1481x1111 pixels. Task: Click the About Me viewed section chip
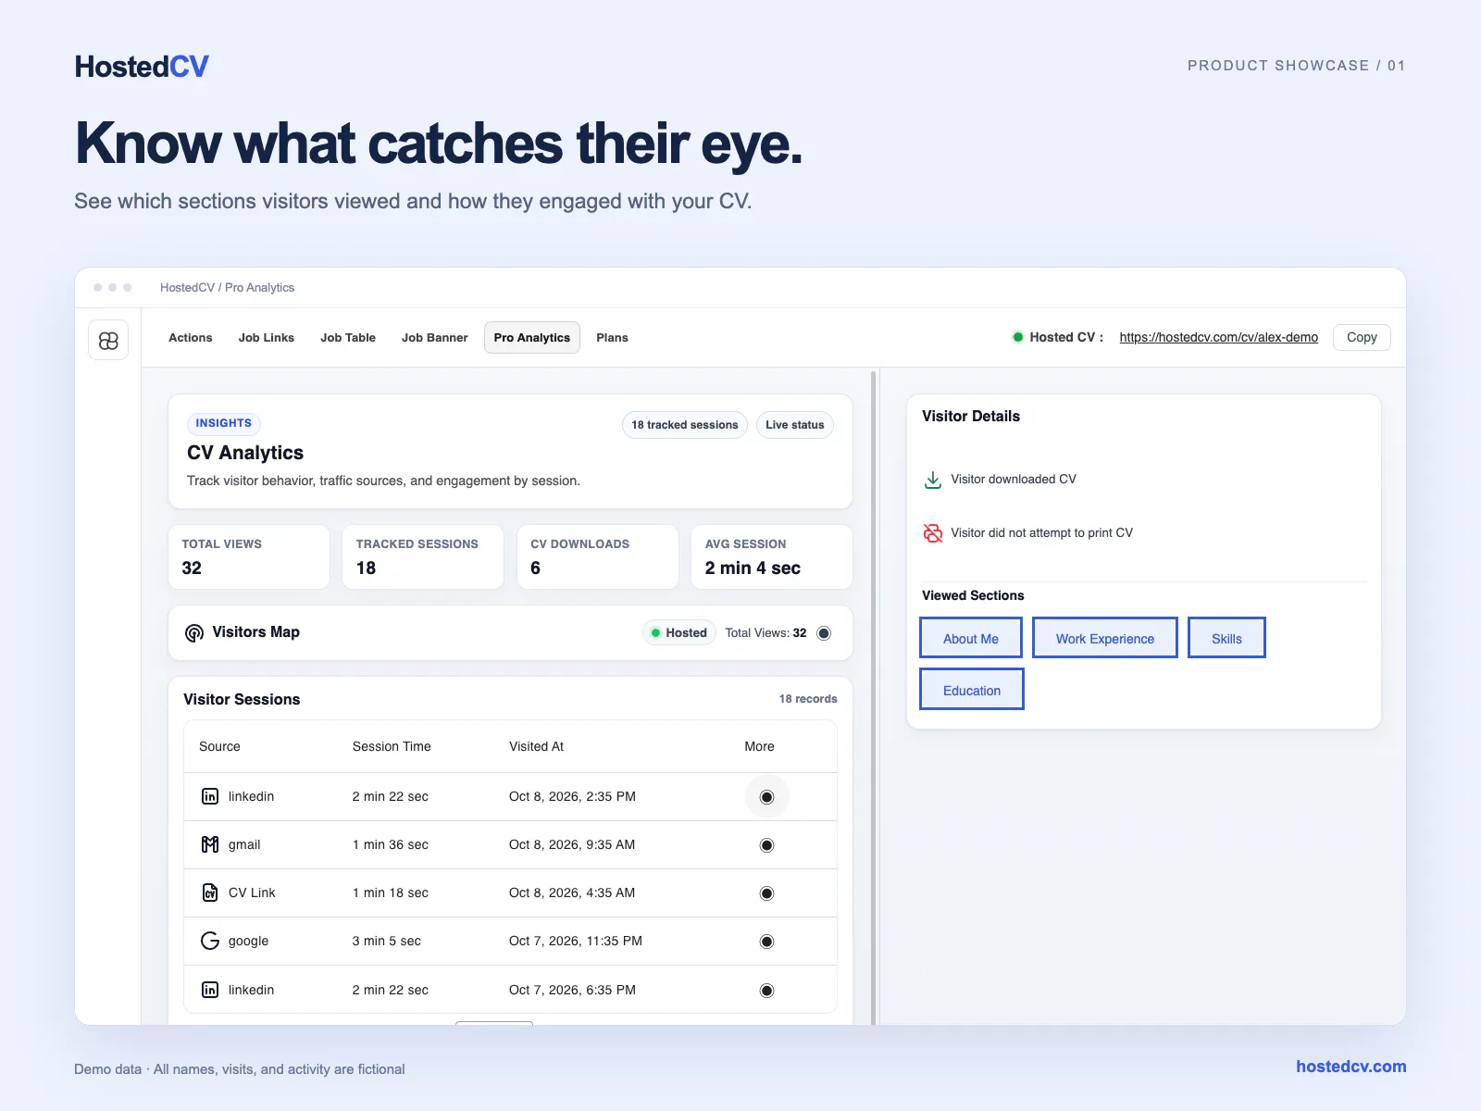(x=971, y=638)
